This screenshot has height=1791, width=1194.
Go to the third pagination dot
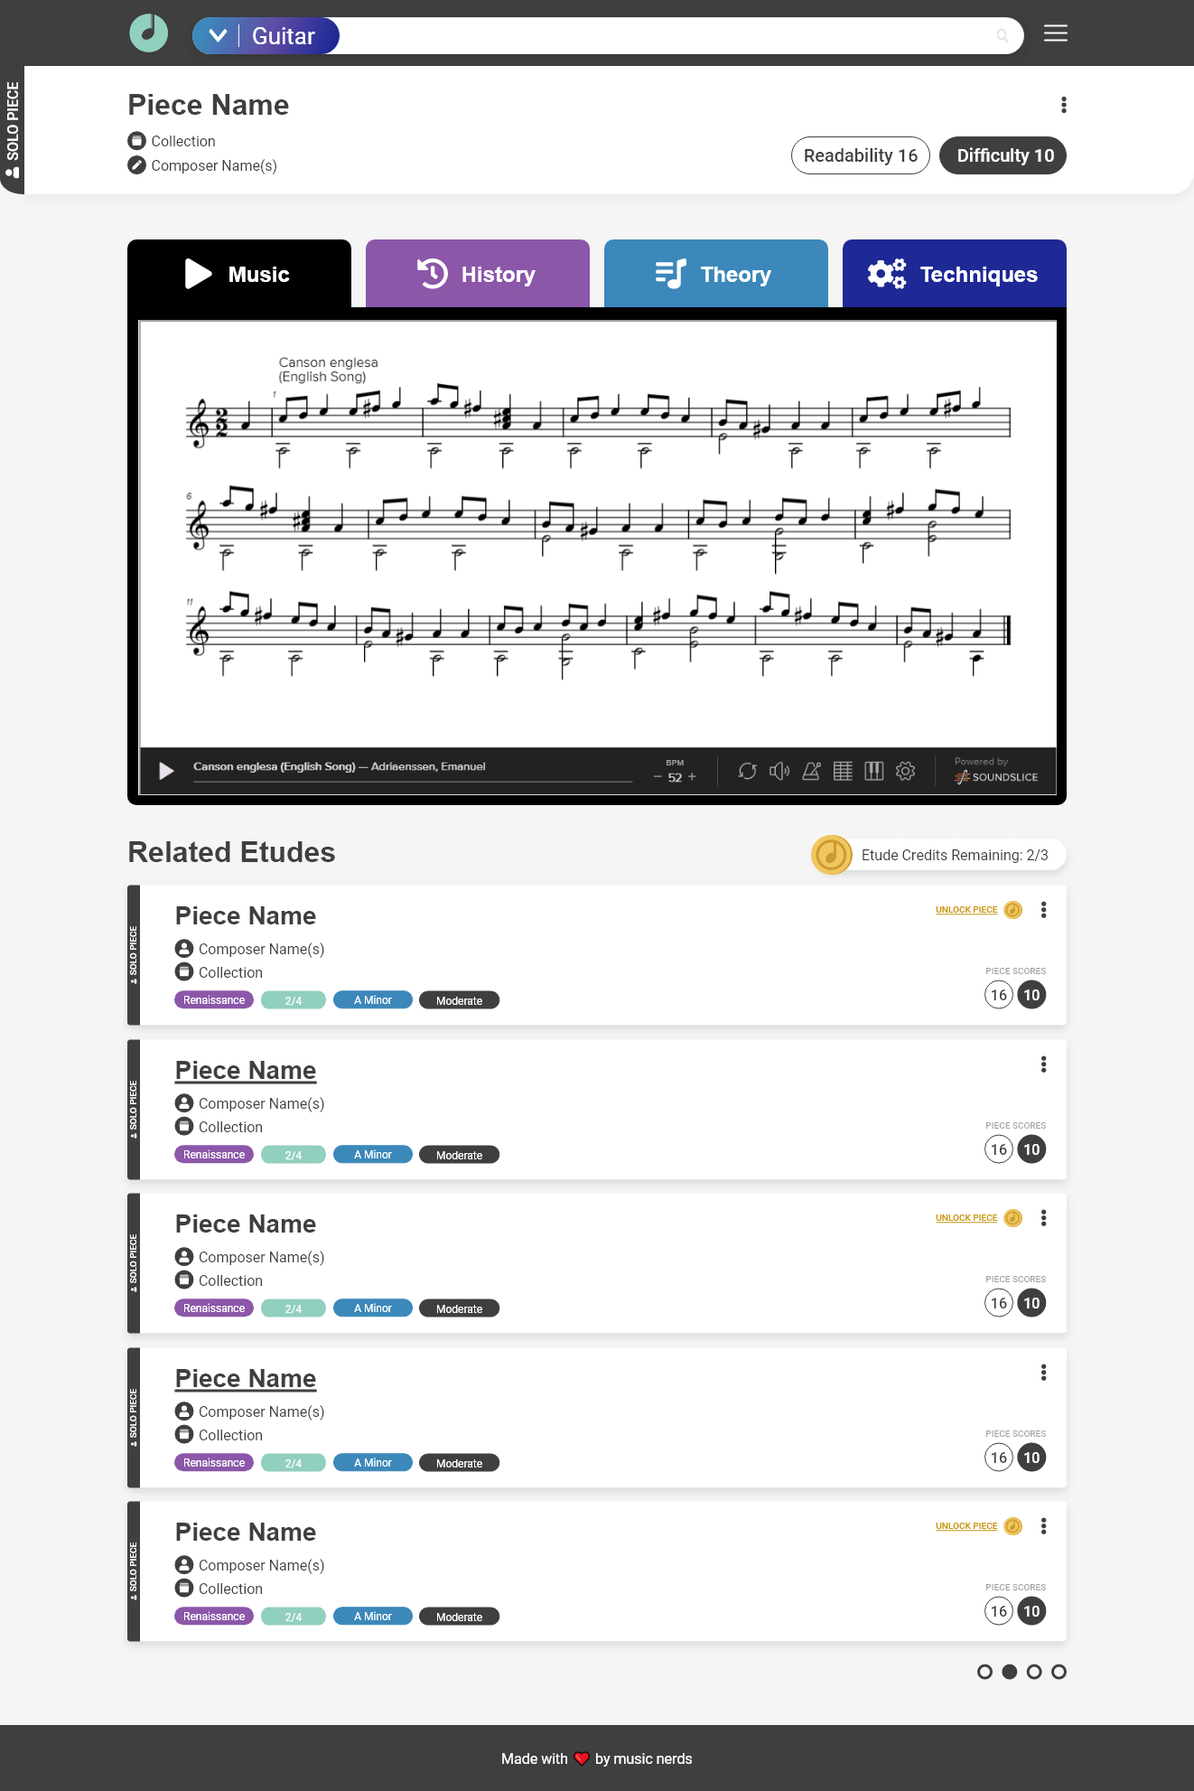click(1034, 1672)
